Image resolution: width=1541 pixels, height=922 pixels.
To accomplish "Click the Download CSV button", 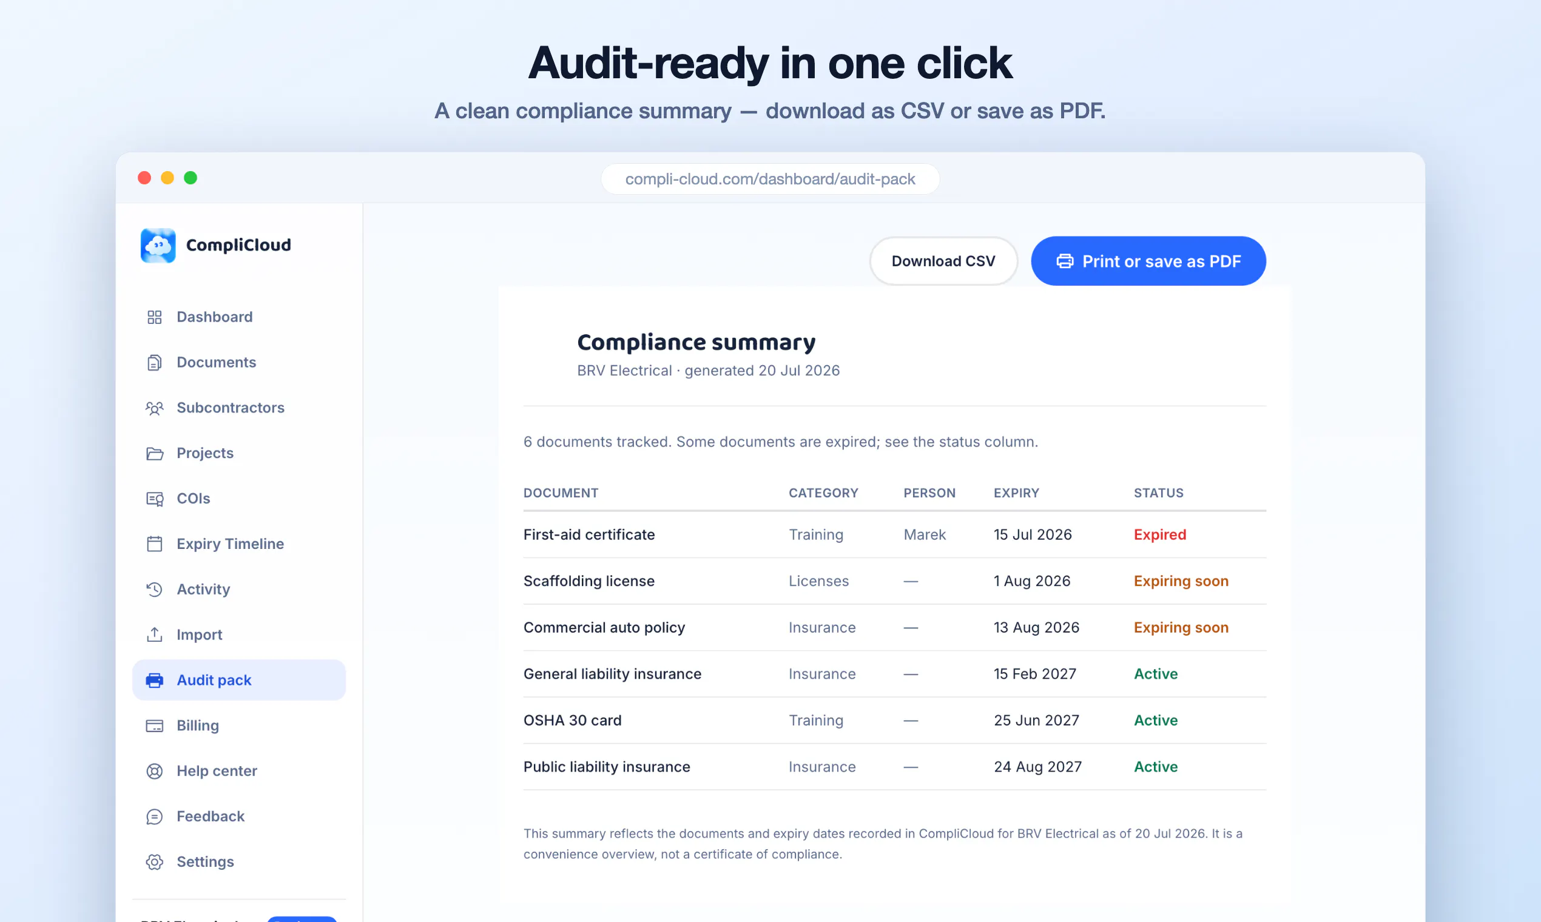I will point(943,261).
